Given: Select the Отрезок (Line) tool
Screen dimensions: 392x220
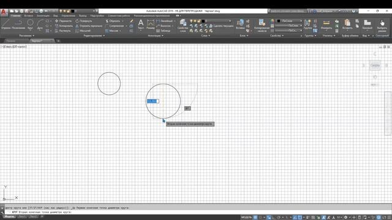Looking at the screenshot, I should point(6,24).
